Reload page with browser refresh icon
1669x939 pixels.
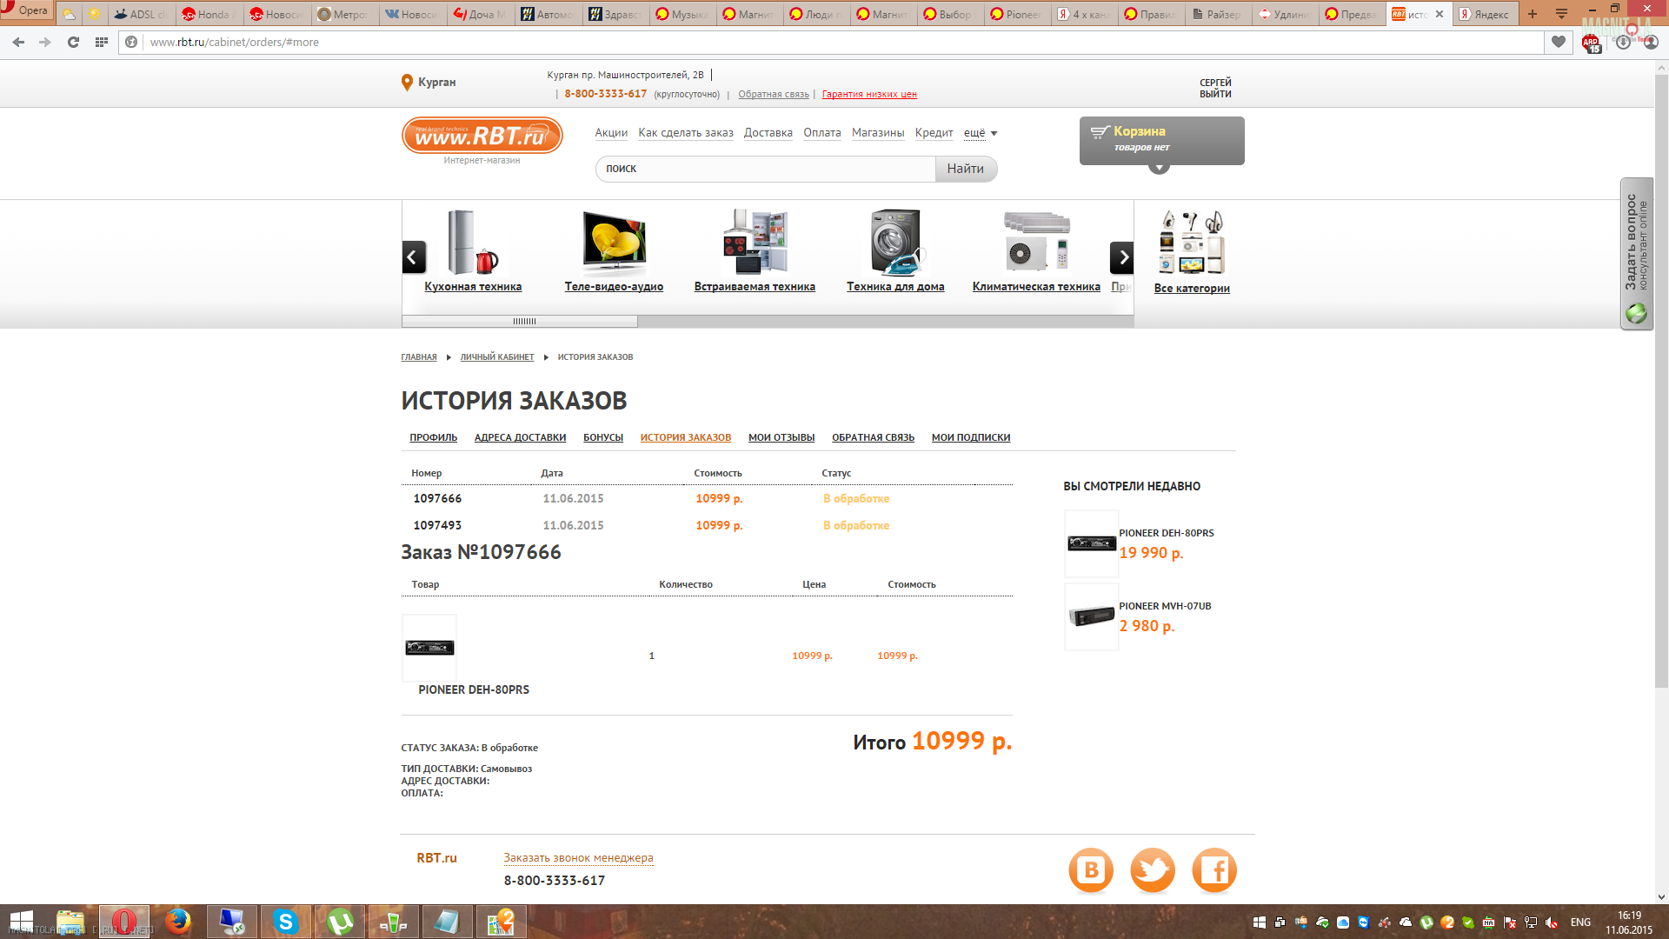(73, 42)
